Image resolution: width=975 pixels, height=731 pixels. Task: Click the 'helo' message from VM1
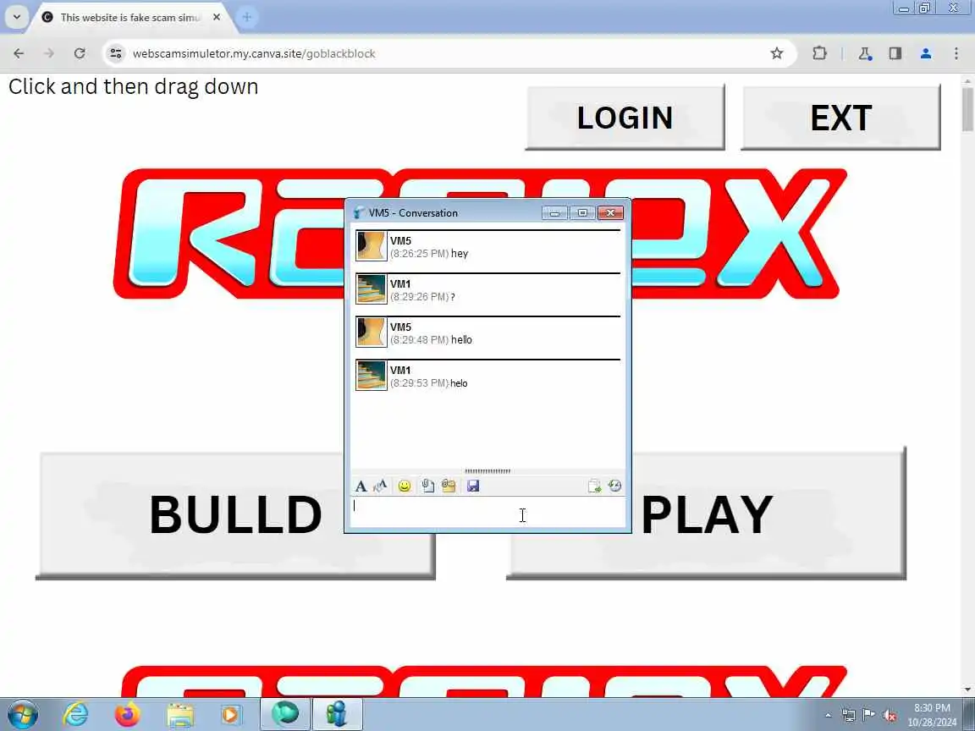pos(459,383)
